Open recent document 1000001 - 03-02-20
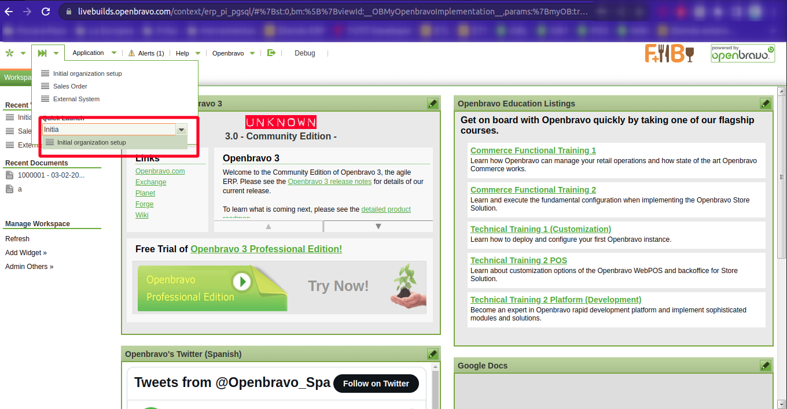This screenshot has width=787, height=409. 51,175
